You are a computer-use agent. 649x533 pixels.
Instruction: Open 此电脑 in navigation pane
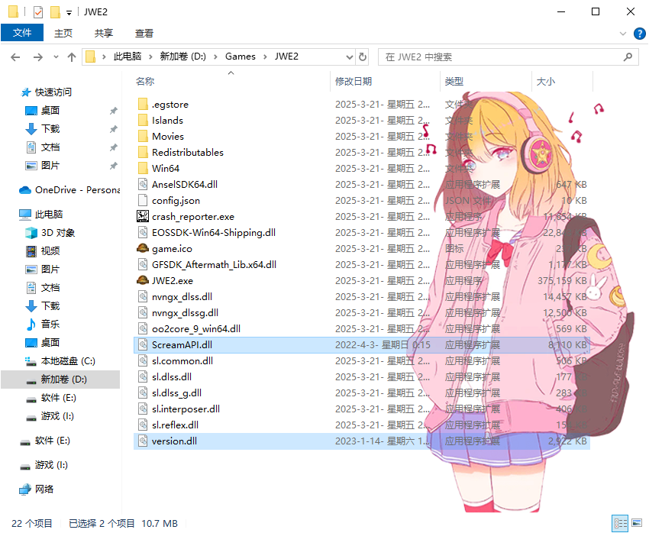point(48,215)
